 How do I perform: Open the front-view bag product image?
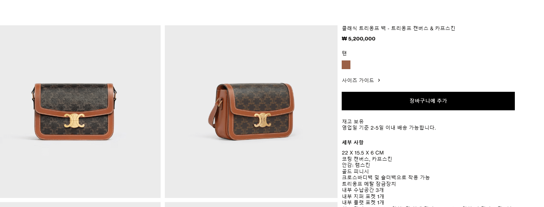click(80, 111)
